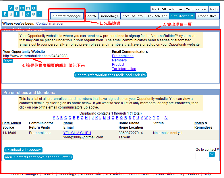
Task: Filter contacts by letter E
Action: pos(74,118)
